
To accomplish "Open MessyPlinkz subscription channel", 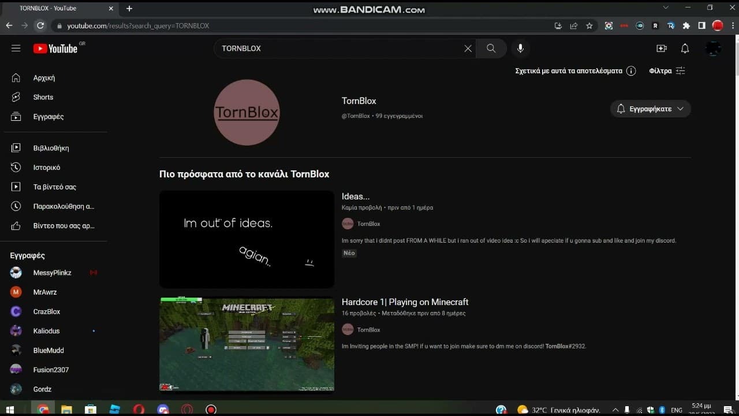I will click(x=53, y=273).
